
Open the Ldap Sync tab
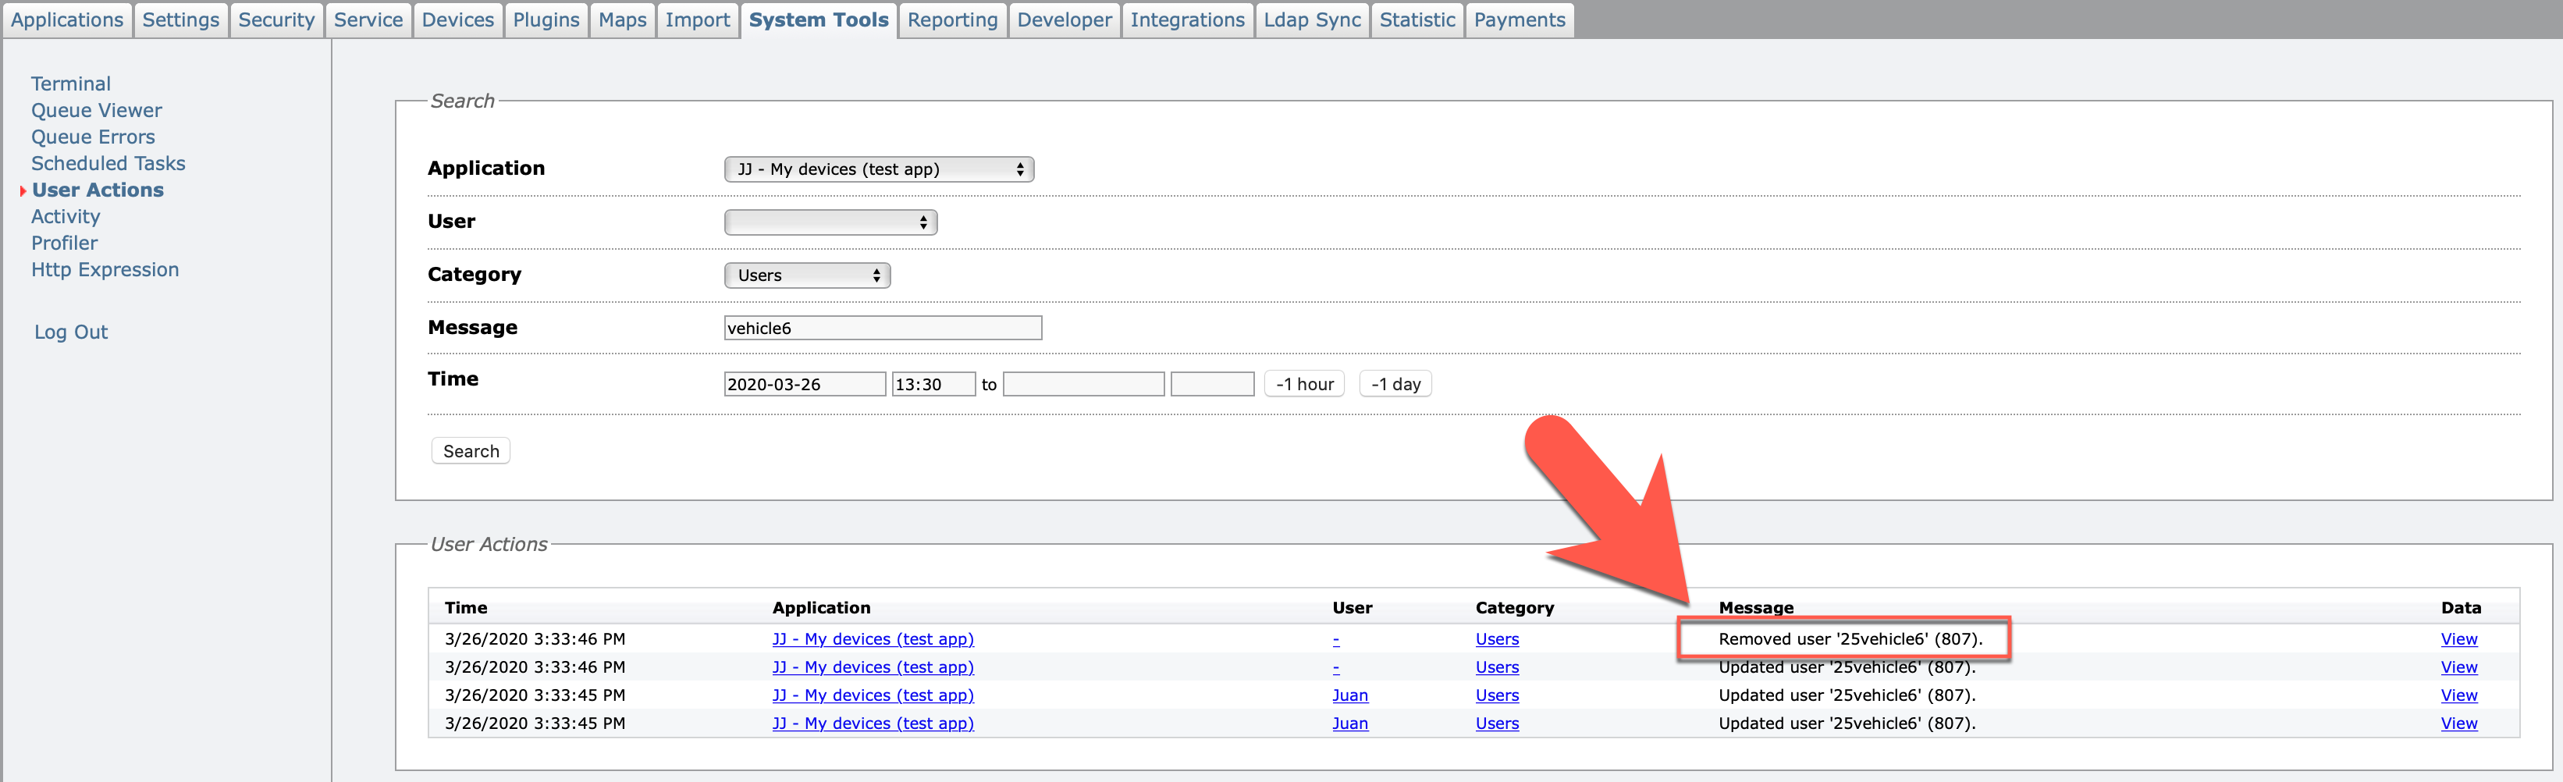(1311, 20)
